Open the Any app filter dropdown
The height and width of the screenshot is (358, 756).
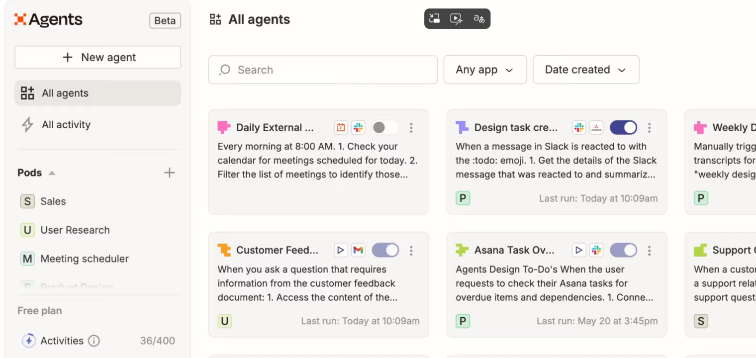click(x=485, y=70)
